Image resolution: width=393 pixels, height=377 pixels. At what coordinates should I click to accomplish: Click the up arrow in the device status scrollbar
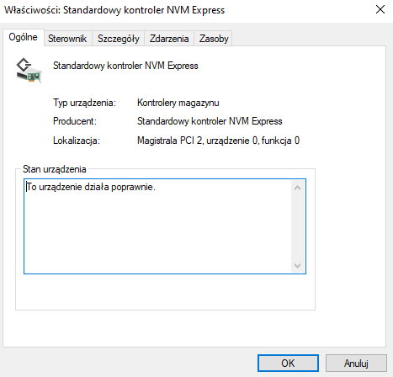298,188
